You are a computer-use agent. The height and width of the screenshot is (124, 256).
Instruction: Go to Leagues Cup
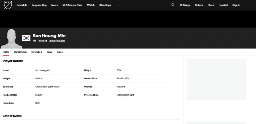coord(39,5)
